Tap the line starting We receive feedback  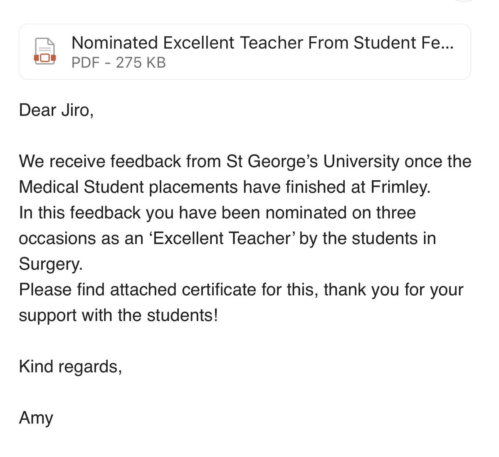point(245,162)
